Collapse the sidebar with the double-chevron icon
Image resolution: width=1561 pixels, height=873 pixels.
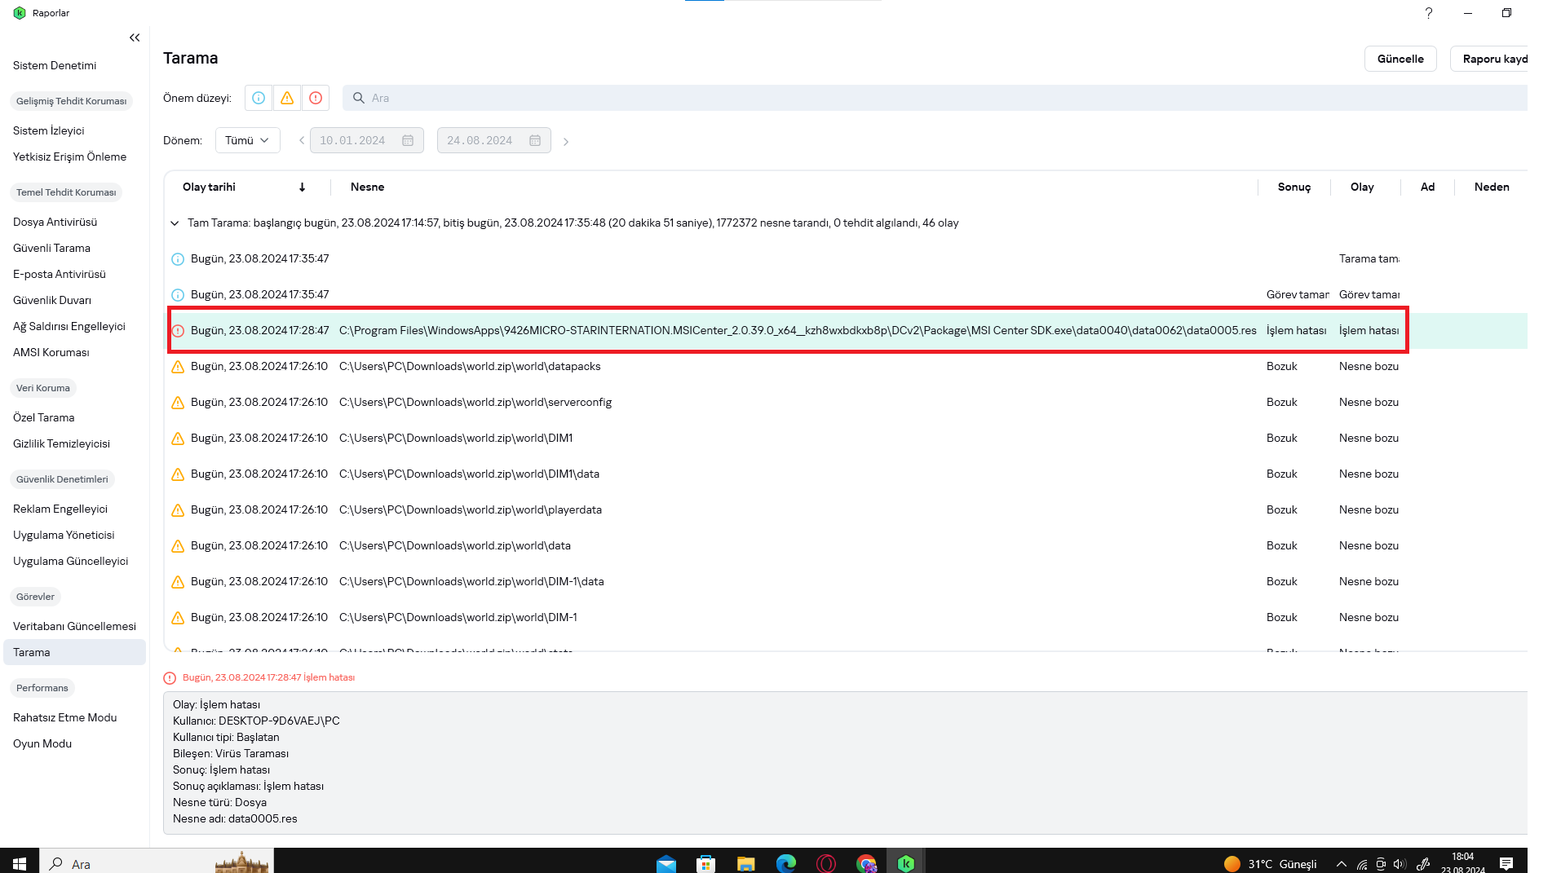135,37
